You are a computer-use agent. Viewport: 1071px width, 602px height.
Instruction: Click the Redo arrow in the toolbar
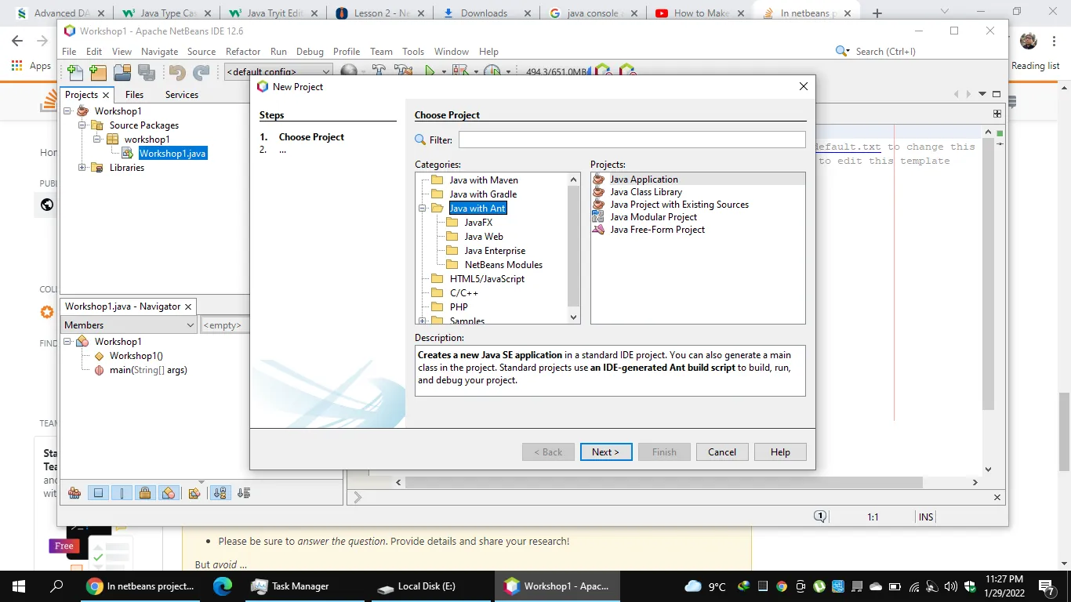tap(201, 73)
